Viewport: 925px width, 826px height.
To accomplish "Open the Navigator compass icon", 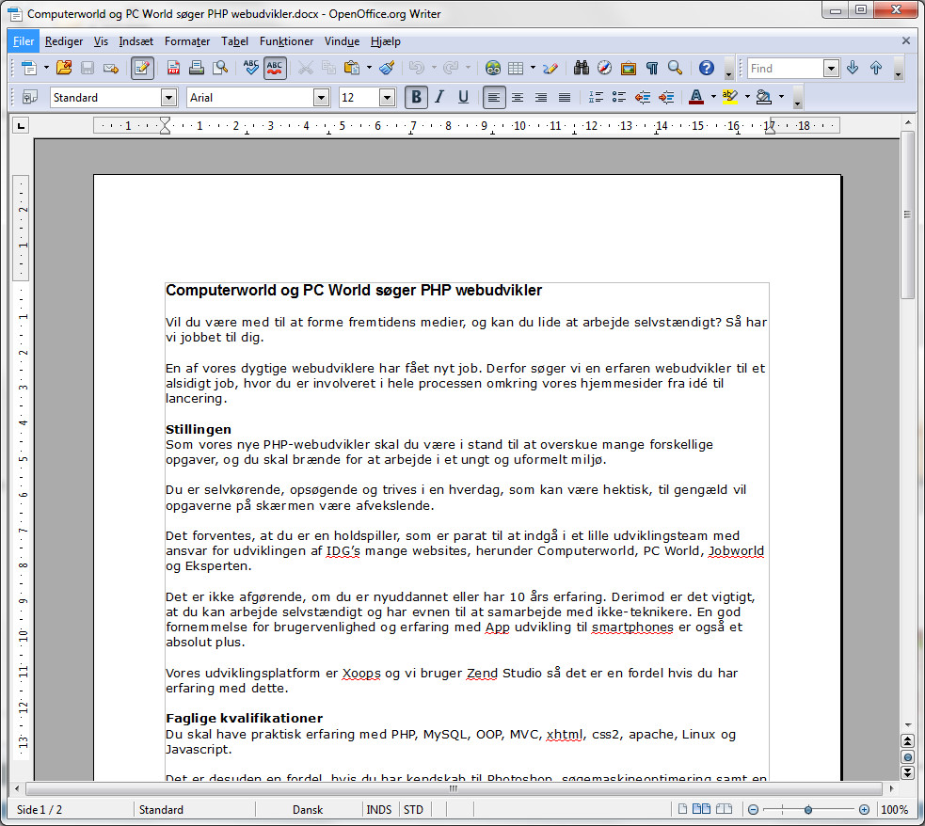I will (604, 68).
